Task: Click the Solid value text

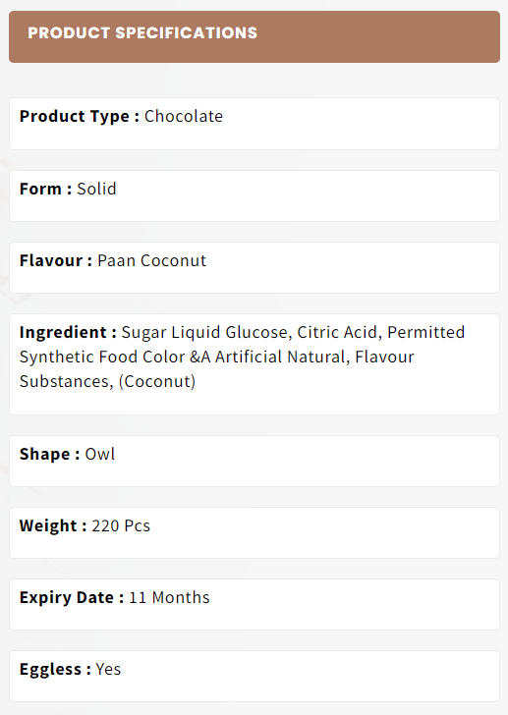Action: tap(96, 189)
